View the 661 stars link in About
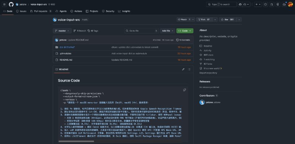 (206, 55)
